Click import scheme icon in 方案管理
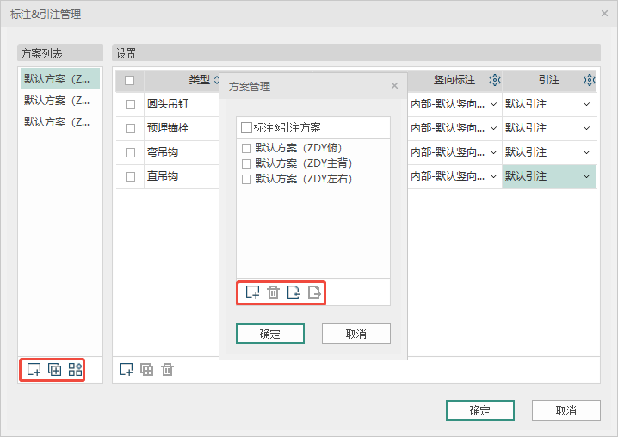This screenshot has width=618, height=437. [294, 292]
